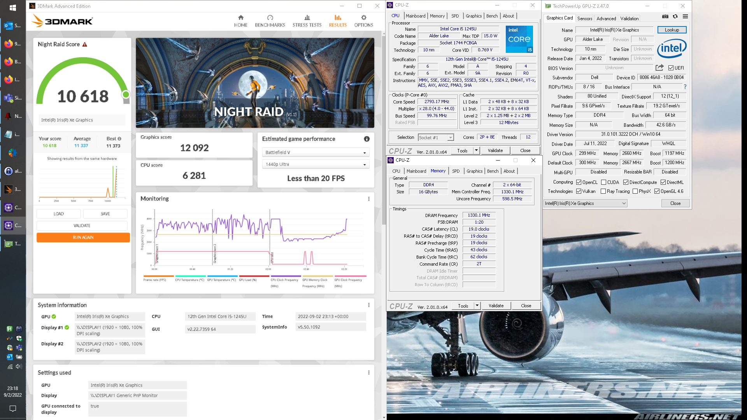747x420 pixels.
Task: Open GPU selection dropdown in GPU-Z
Action: pyautogui.click(x=586, y=203)
